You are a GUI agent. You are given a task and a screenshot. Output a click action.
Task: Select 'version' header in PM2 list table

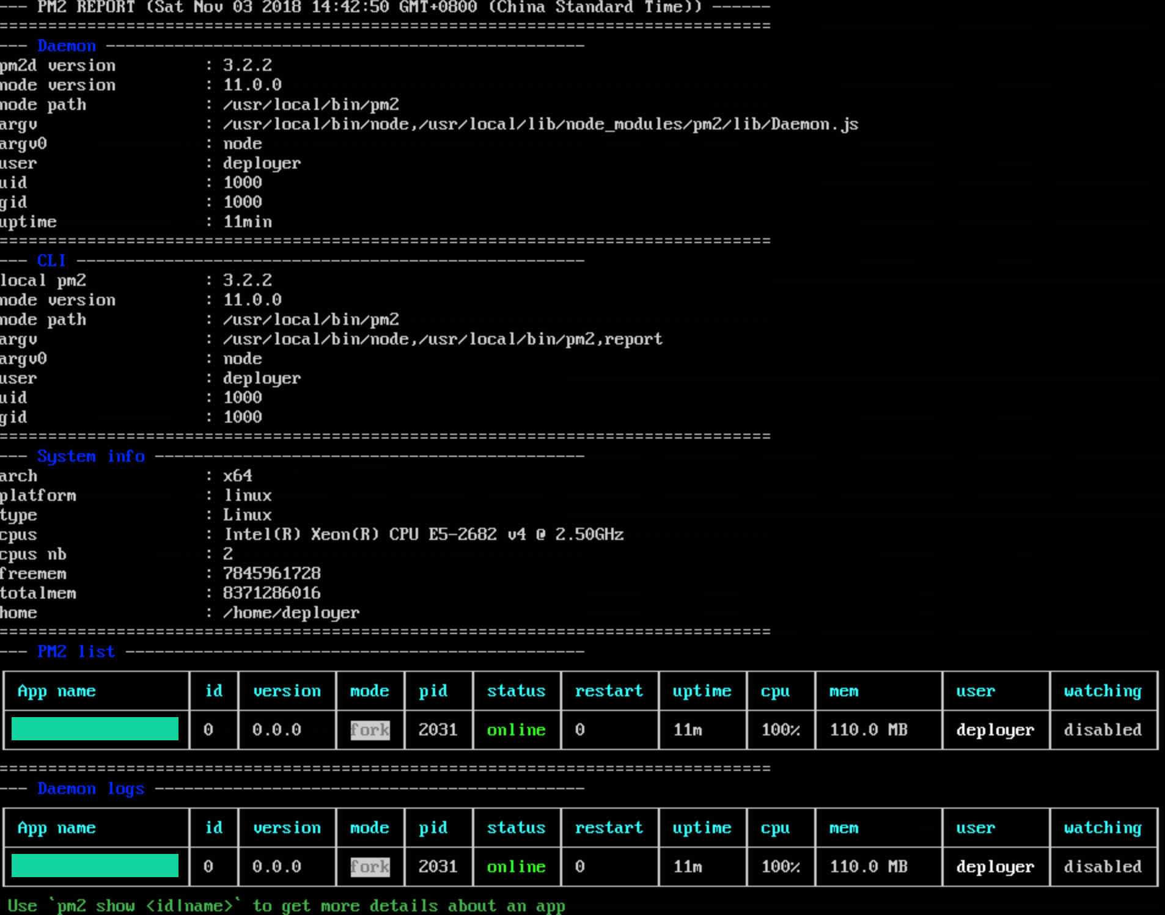click(287, 691)
